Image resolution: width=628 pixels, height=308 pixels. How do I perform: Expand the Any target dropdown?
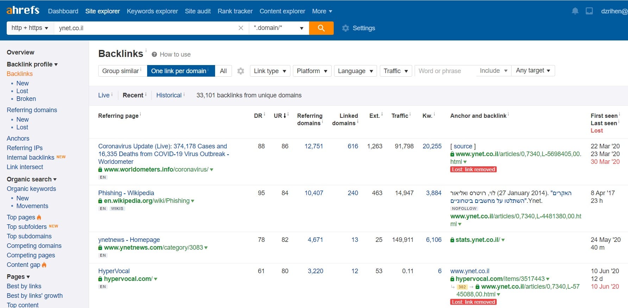coord(533,71)
